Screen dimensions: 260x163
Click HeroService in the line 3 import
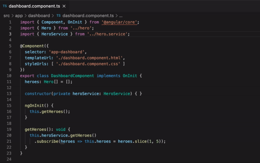pos(54,34)
